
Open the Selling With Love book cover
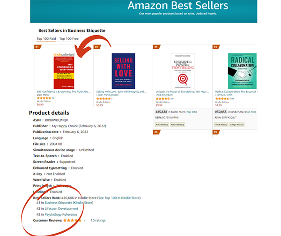pyautogui.click(x=123, y=70)
